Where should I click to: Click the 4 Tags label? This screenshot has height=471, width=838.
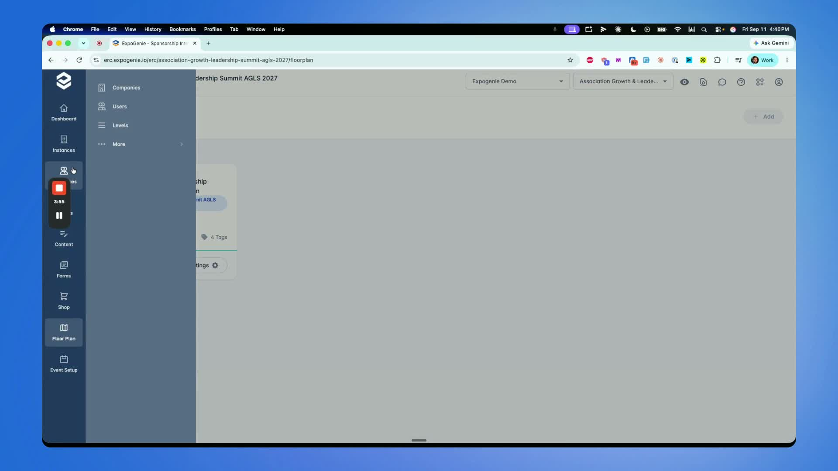pyautogui.click(x=214, y=237)
